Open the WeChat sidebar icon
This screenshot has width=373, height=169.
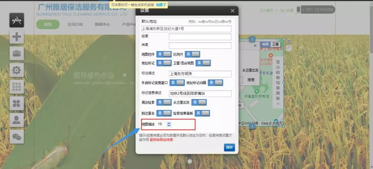pos(17,137)
